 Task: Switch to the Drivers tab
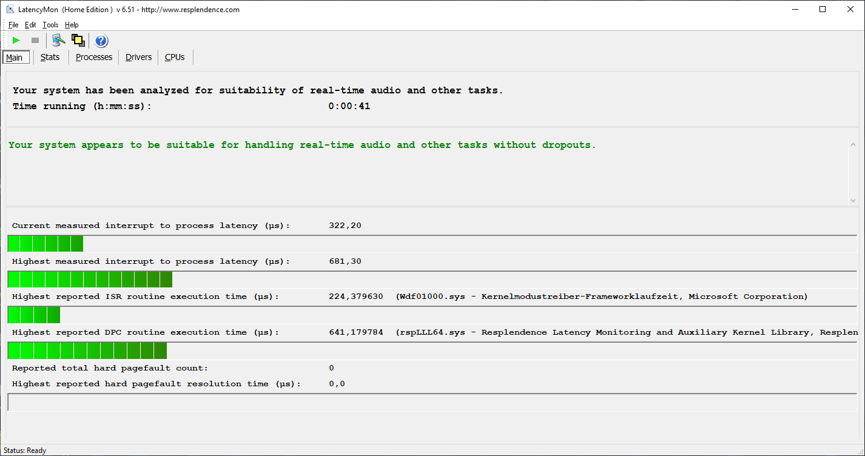[138, 57]
